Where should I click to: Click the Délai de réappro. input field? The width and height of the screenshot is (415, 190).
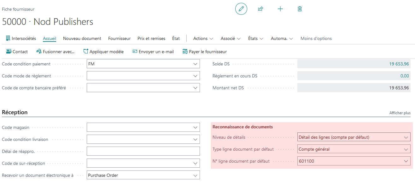pos(143,151)
